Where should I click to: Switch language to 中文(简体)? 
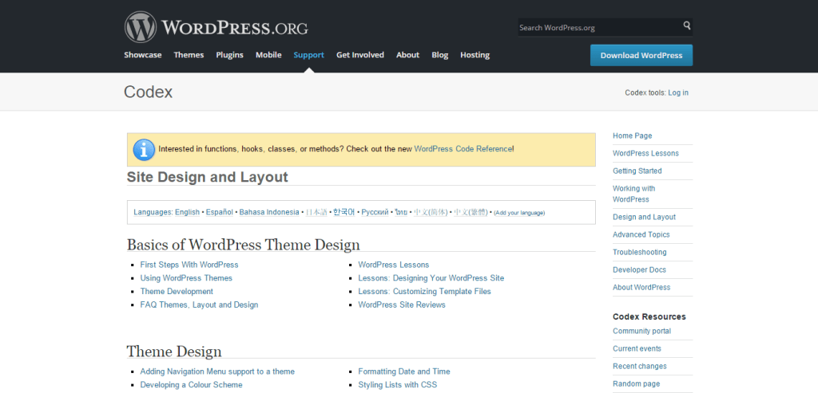click(x=431, y=212)
